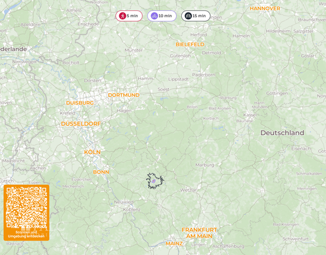
Task: Click the dark isochrone outline near Wetzlar
Action: tap(147, 180)
